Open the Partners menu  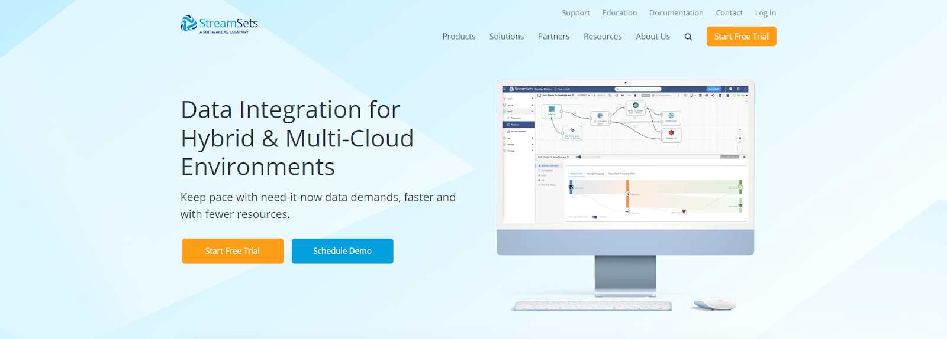pos(554,37)
